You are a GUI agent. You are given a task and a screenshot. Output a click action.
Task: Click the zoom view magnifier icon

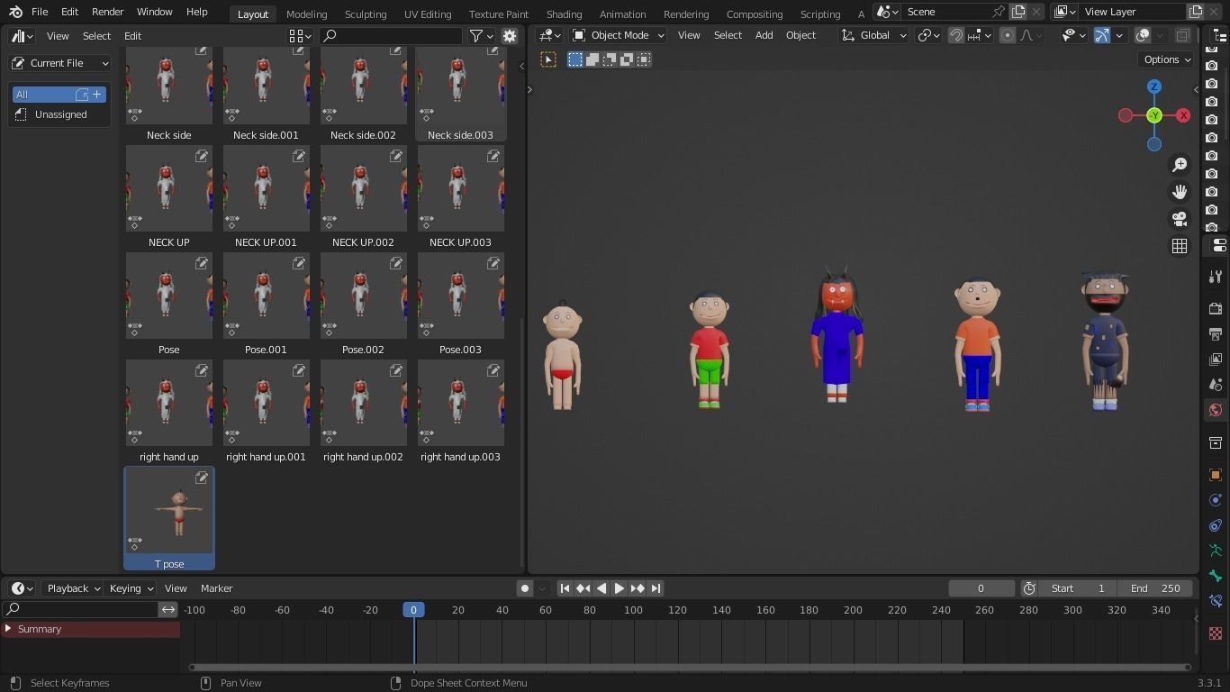[x=1180, y=165]
